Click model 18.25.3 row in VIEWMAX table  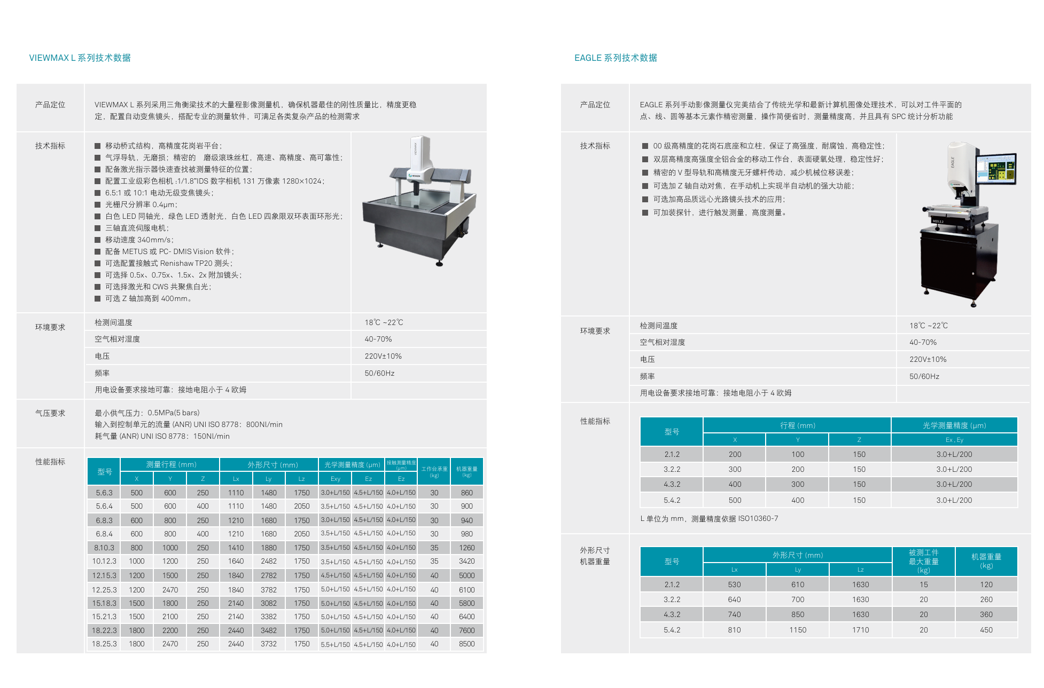coord(104,644)
